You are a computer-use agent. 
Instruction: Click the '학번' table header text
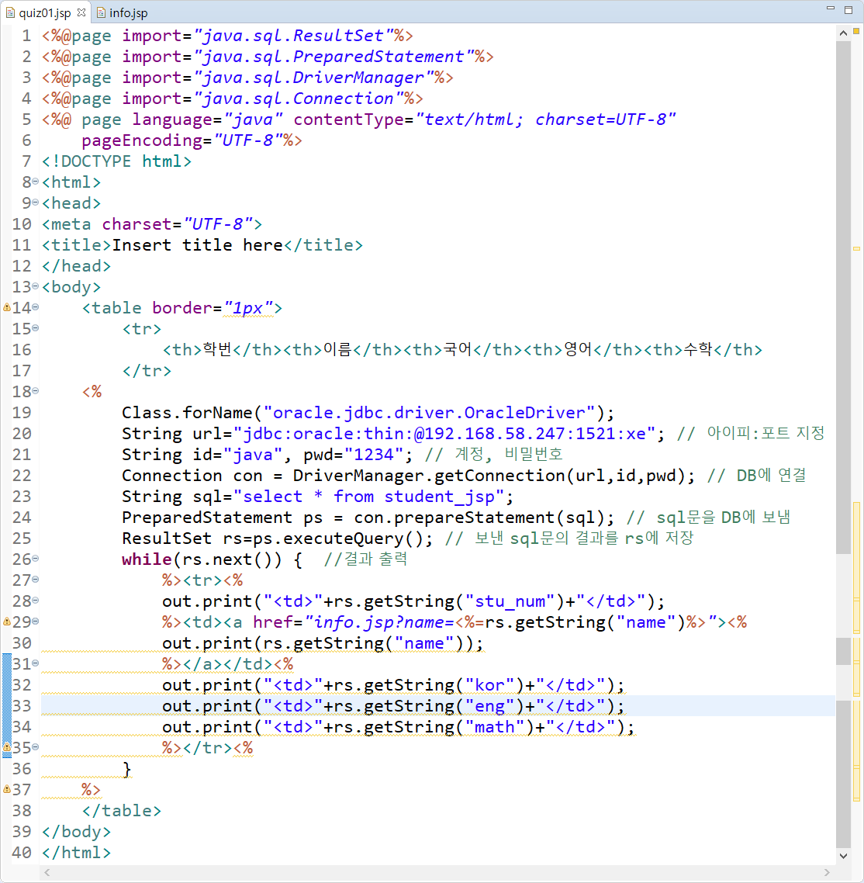pyautogui.click(x=217, y=349)
